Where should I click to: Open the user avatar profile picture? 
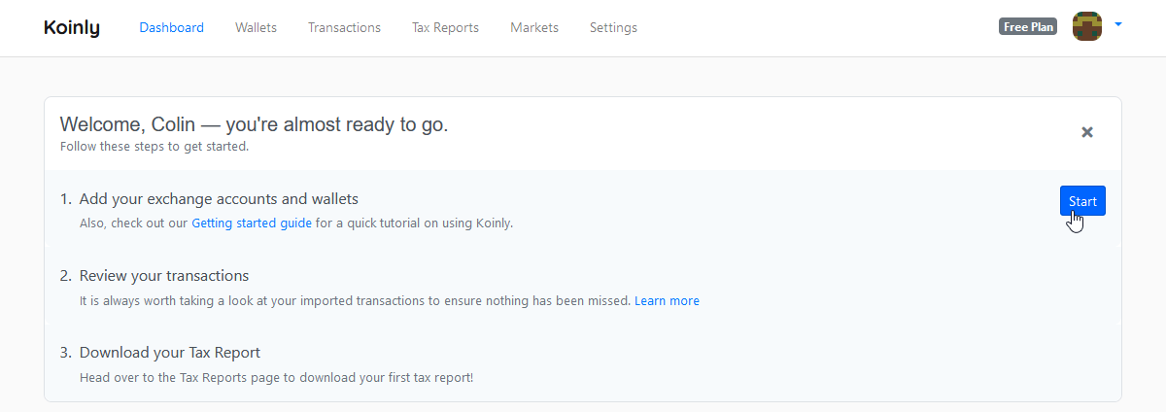1087,26
